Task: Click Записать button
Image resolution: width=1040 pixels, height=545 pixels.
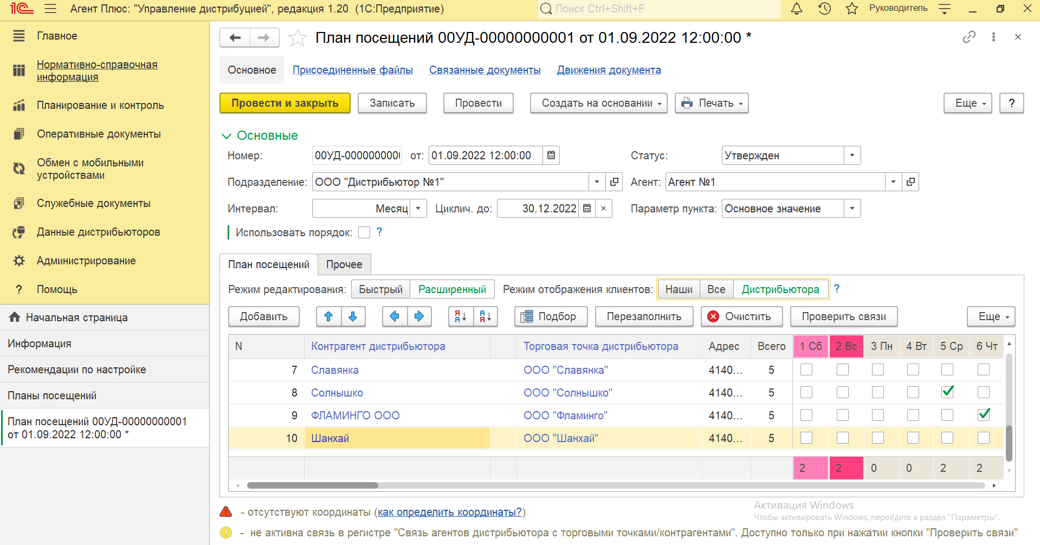Action: point(392,103)
